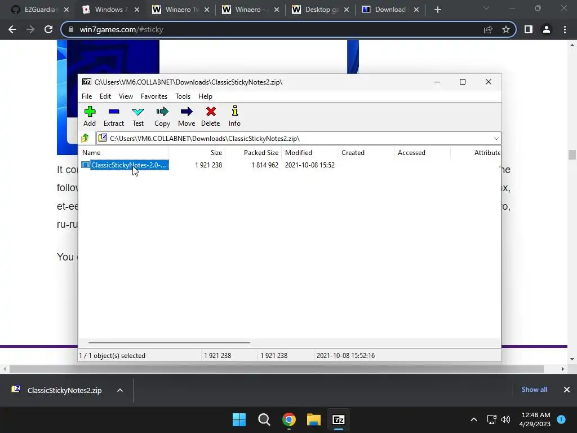
Task: Sort by the Created column header
Action: coord(366,152)
